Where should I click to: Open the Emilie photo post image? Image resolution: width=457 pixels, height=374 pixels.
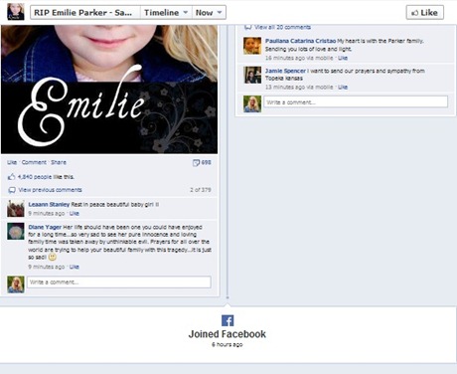[x=109, y=90]
